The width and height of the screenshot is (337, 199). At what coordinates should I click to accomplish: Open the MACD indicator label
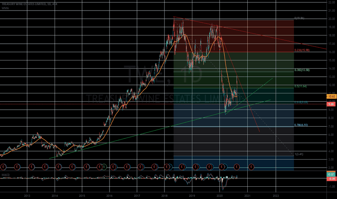coord(5,175)
